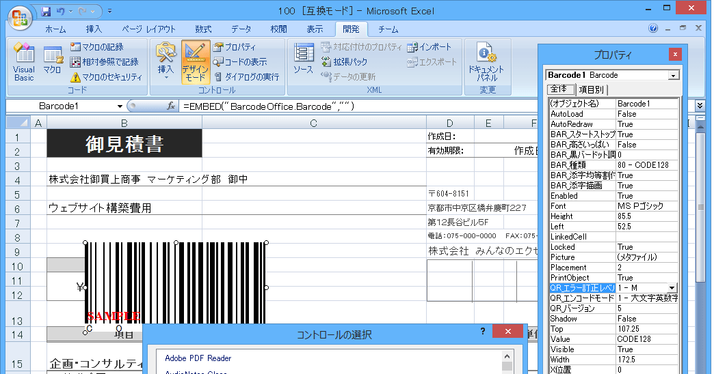Switch to the 挿入 ribbon tab
Image resolution: width=714 pixels, height=374 pixels.
pyautogui.click(x=94, y=29)
